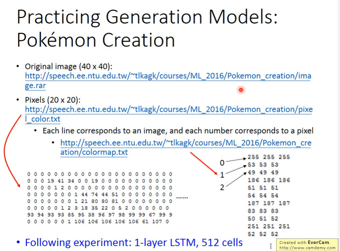
Task: Click the 'Created with EverCam' text
Action: click(305, 242)
